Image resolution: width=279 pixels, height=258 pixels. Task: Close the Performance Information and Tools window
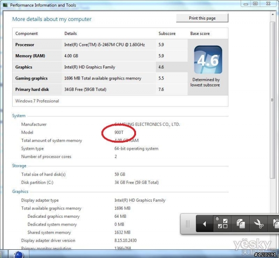(x=269, y=3)
